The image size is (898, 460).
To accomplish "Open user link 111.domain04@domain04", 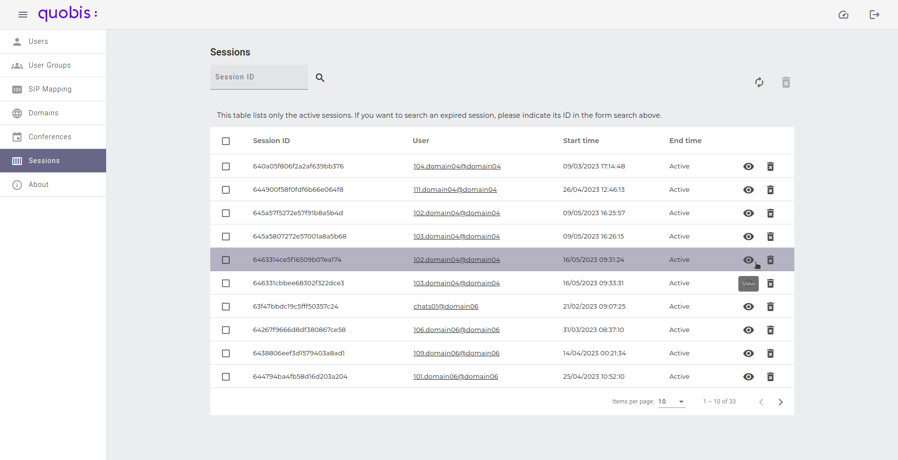I will [x=455, y=190].
